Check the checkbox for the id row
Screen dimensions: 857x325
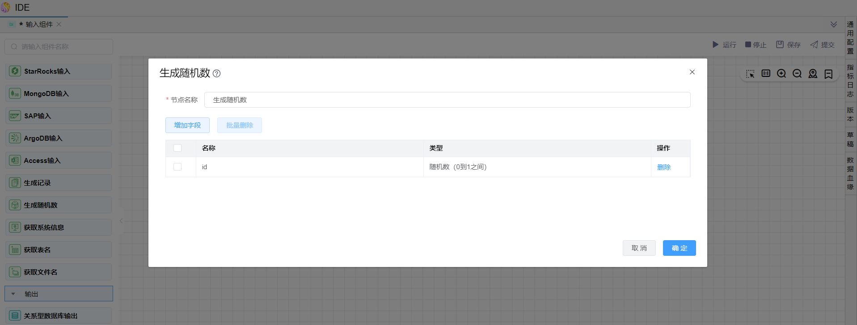177,167
